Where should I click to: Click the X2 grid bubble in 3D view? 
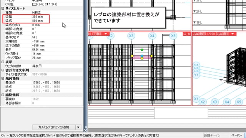point(203,102)
